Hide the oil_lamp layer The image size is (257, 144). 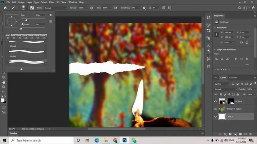point(216,101)
